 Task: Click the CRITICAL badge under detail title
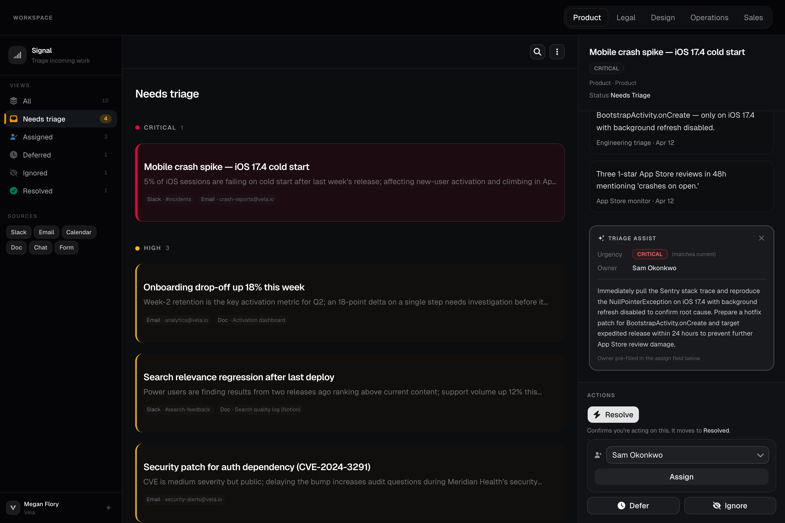(606, 68)
